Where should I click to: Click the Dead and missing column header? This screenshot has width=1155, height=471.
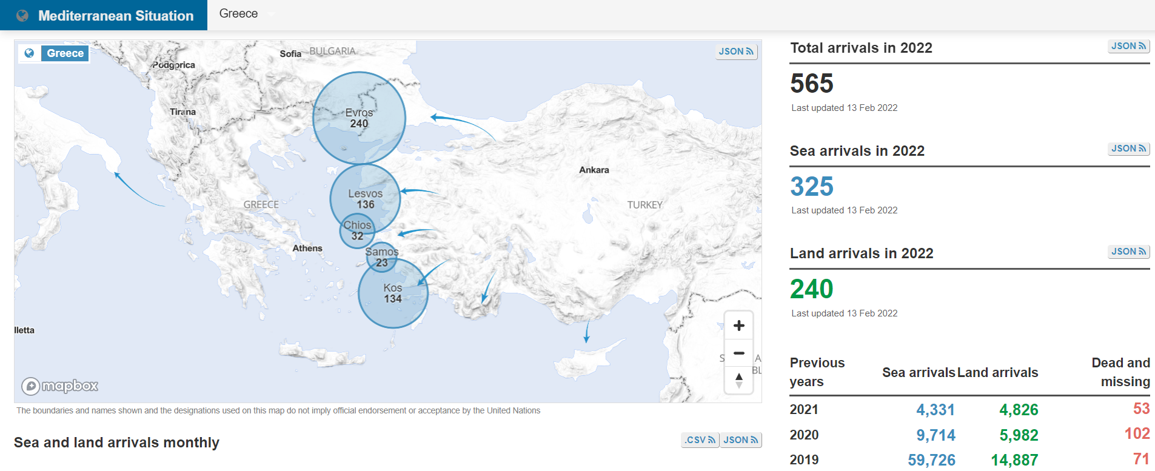click(1120, 372)
